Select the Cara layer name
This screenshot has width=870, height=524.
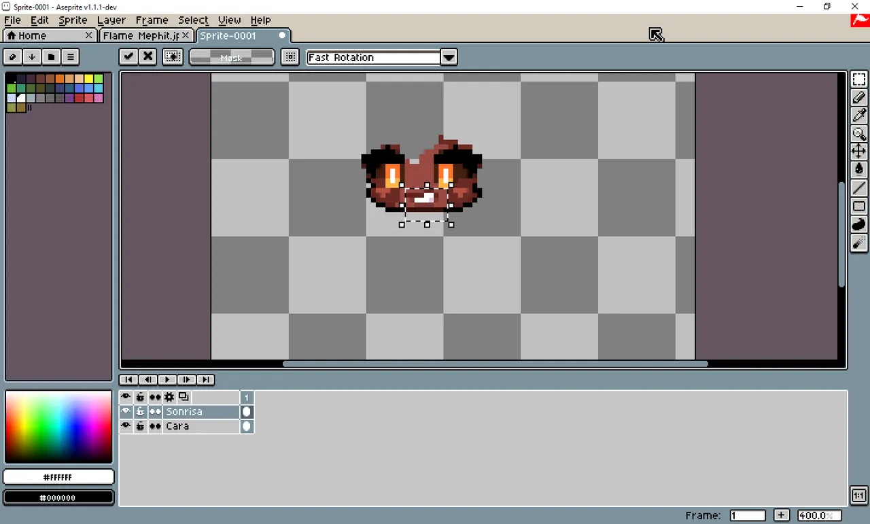pos(201,426)
